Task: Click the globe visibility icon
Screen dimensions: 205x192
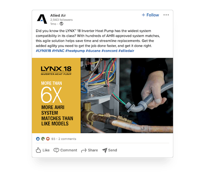Action: point(61,24)
